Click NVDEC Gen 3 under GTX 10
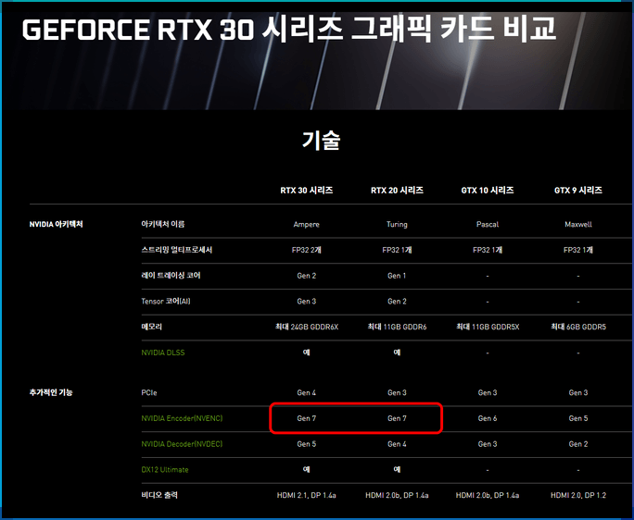634x520 pixels. pyautogui.click(x=488, y=444)
